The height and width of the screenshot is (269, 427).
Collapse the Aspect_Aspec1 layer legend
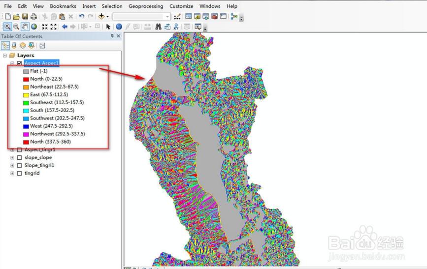(x=12, y=63)
